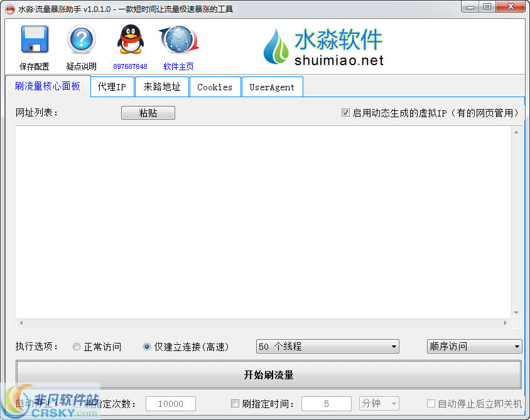
Task: Switch to the UserAgent tab
Action: point(272,87)
